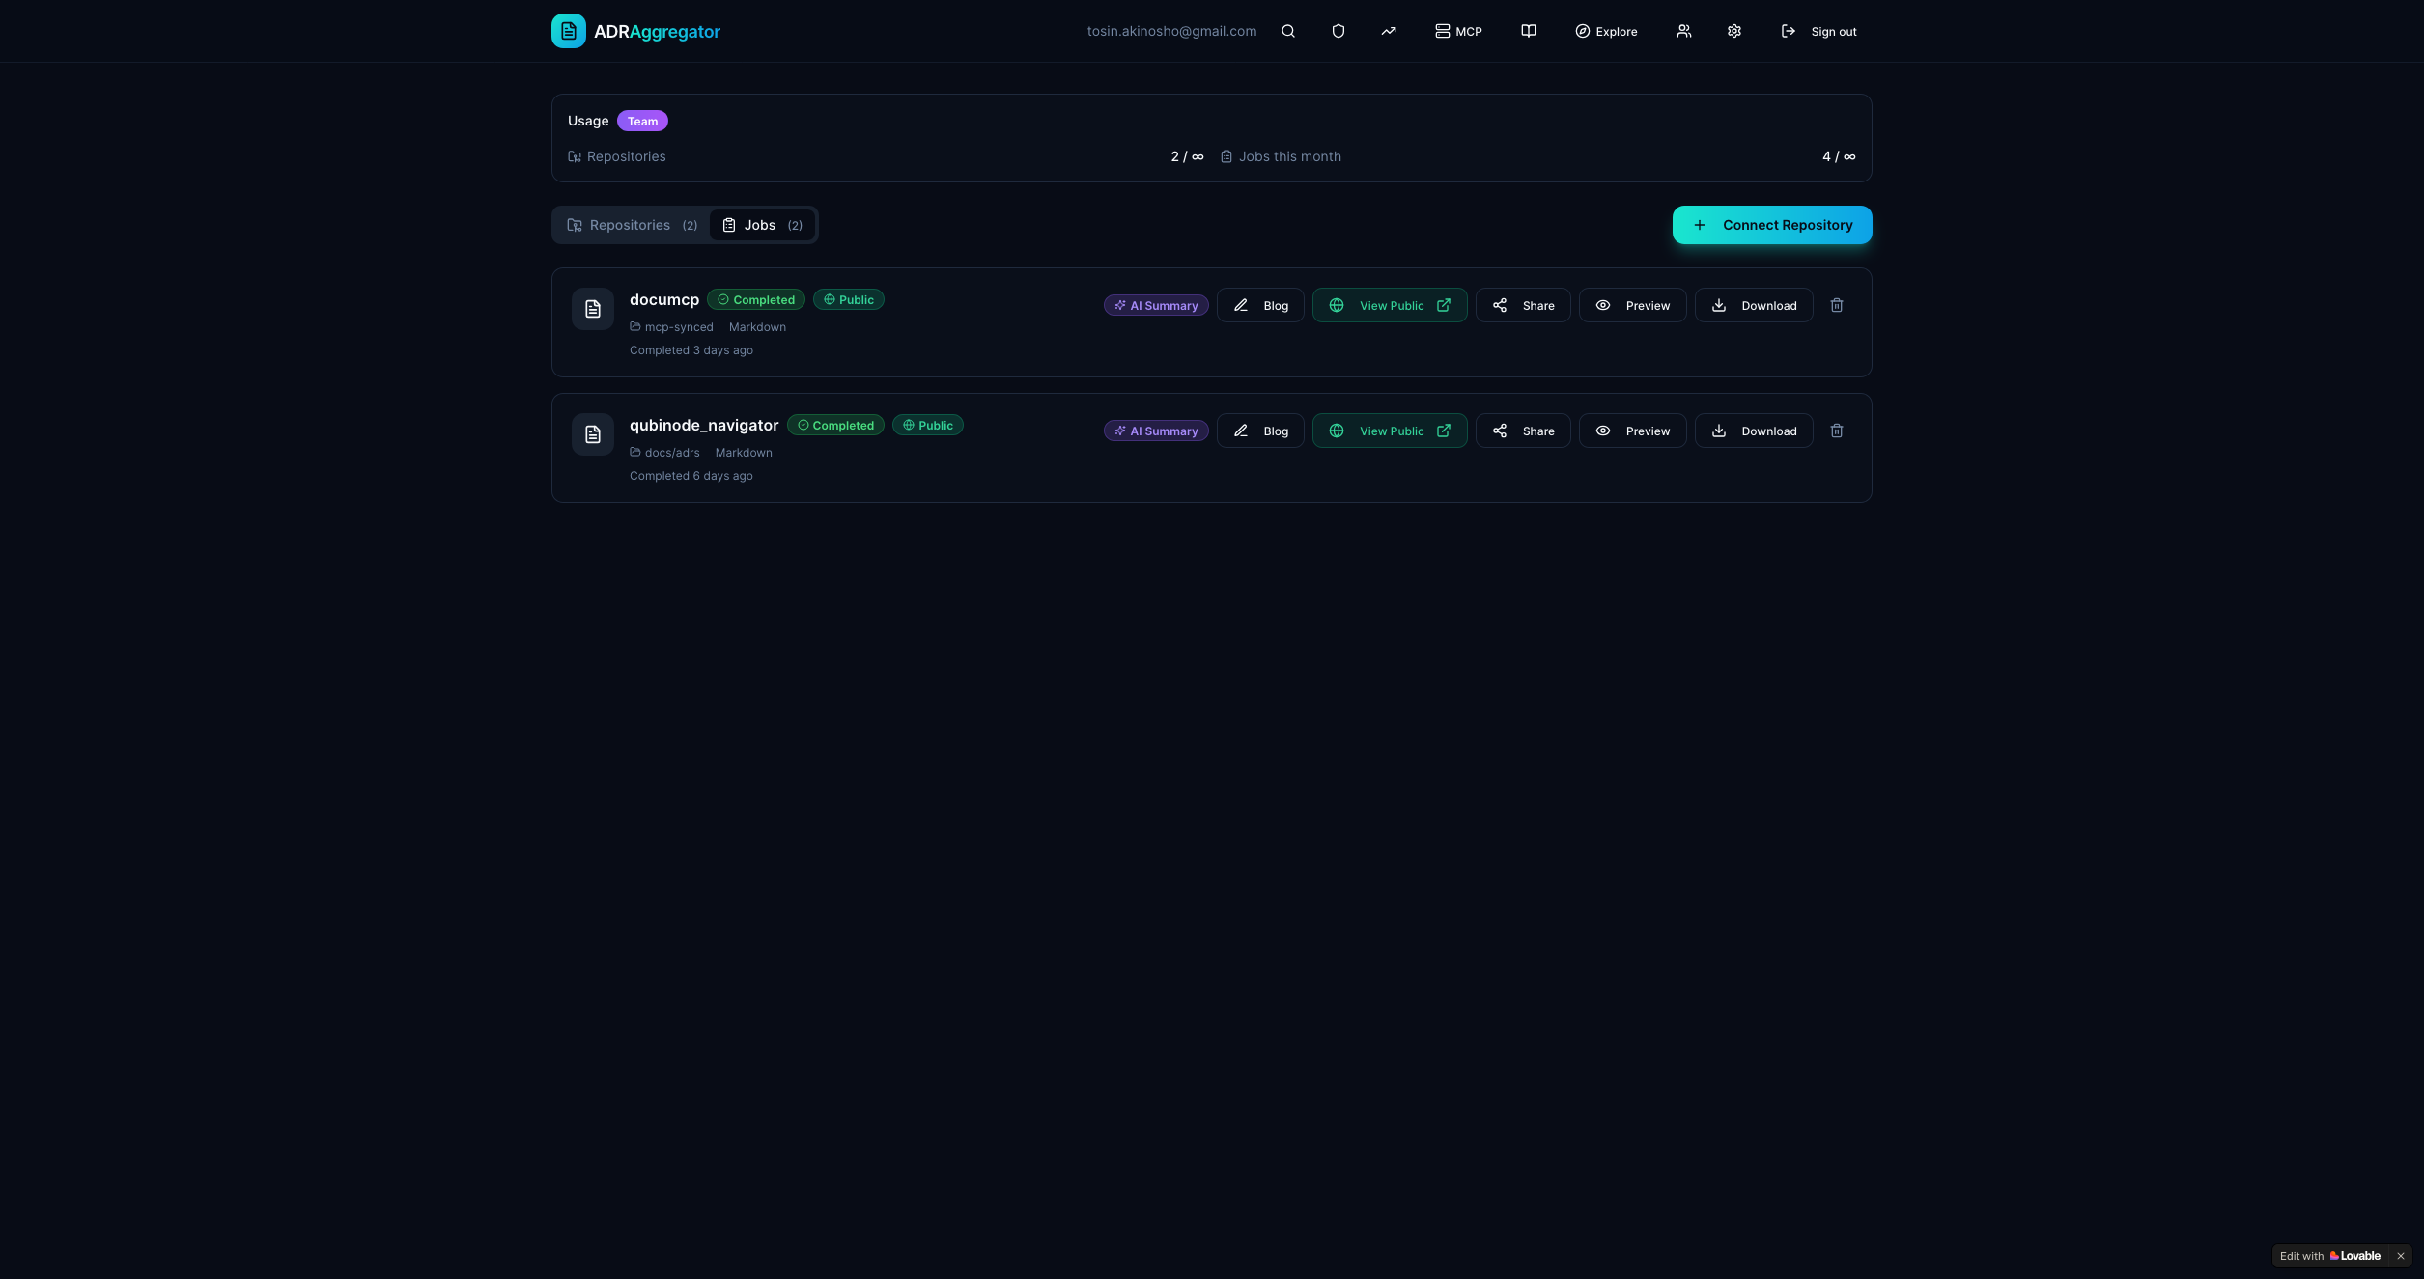2424x1279 pixels.
Task: Click the Connect Repository button
Action: click(1771, 225)
